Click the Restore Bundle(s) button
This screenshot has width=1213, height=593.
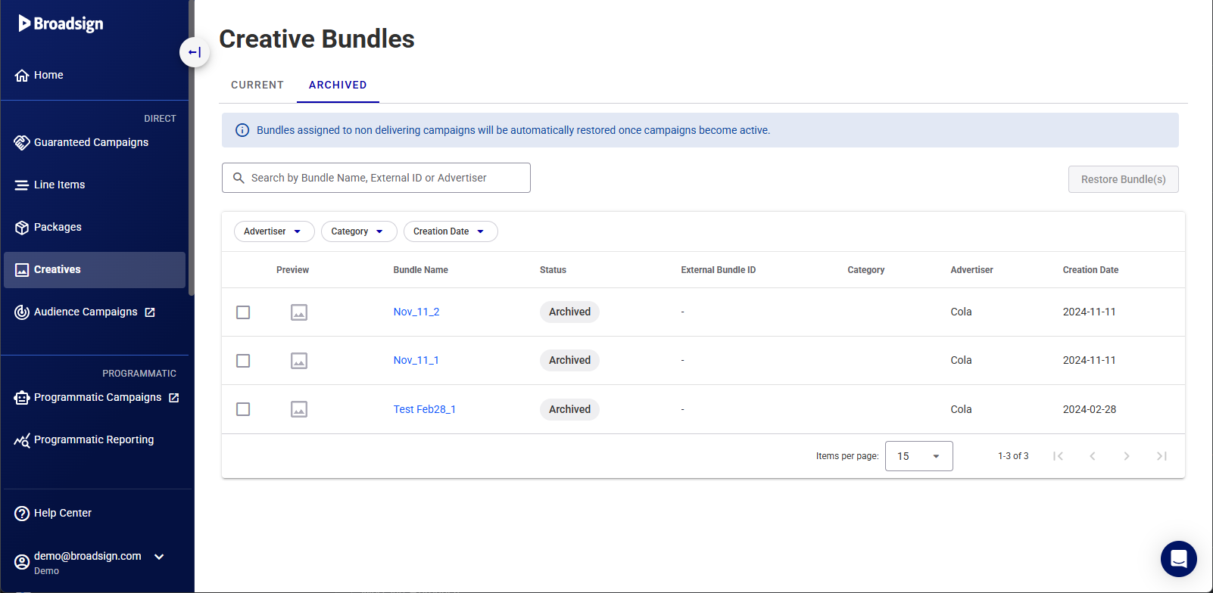1123,179
